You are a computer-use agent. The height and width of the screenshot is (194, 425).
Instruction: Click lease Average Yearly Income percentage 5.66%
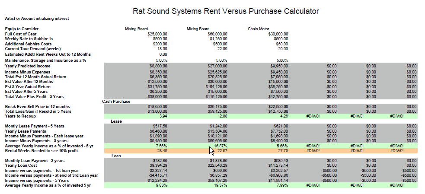tap(283, 146)
